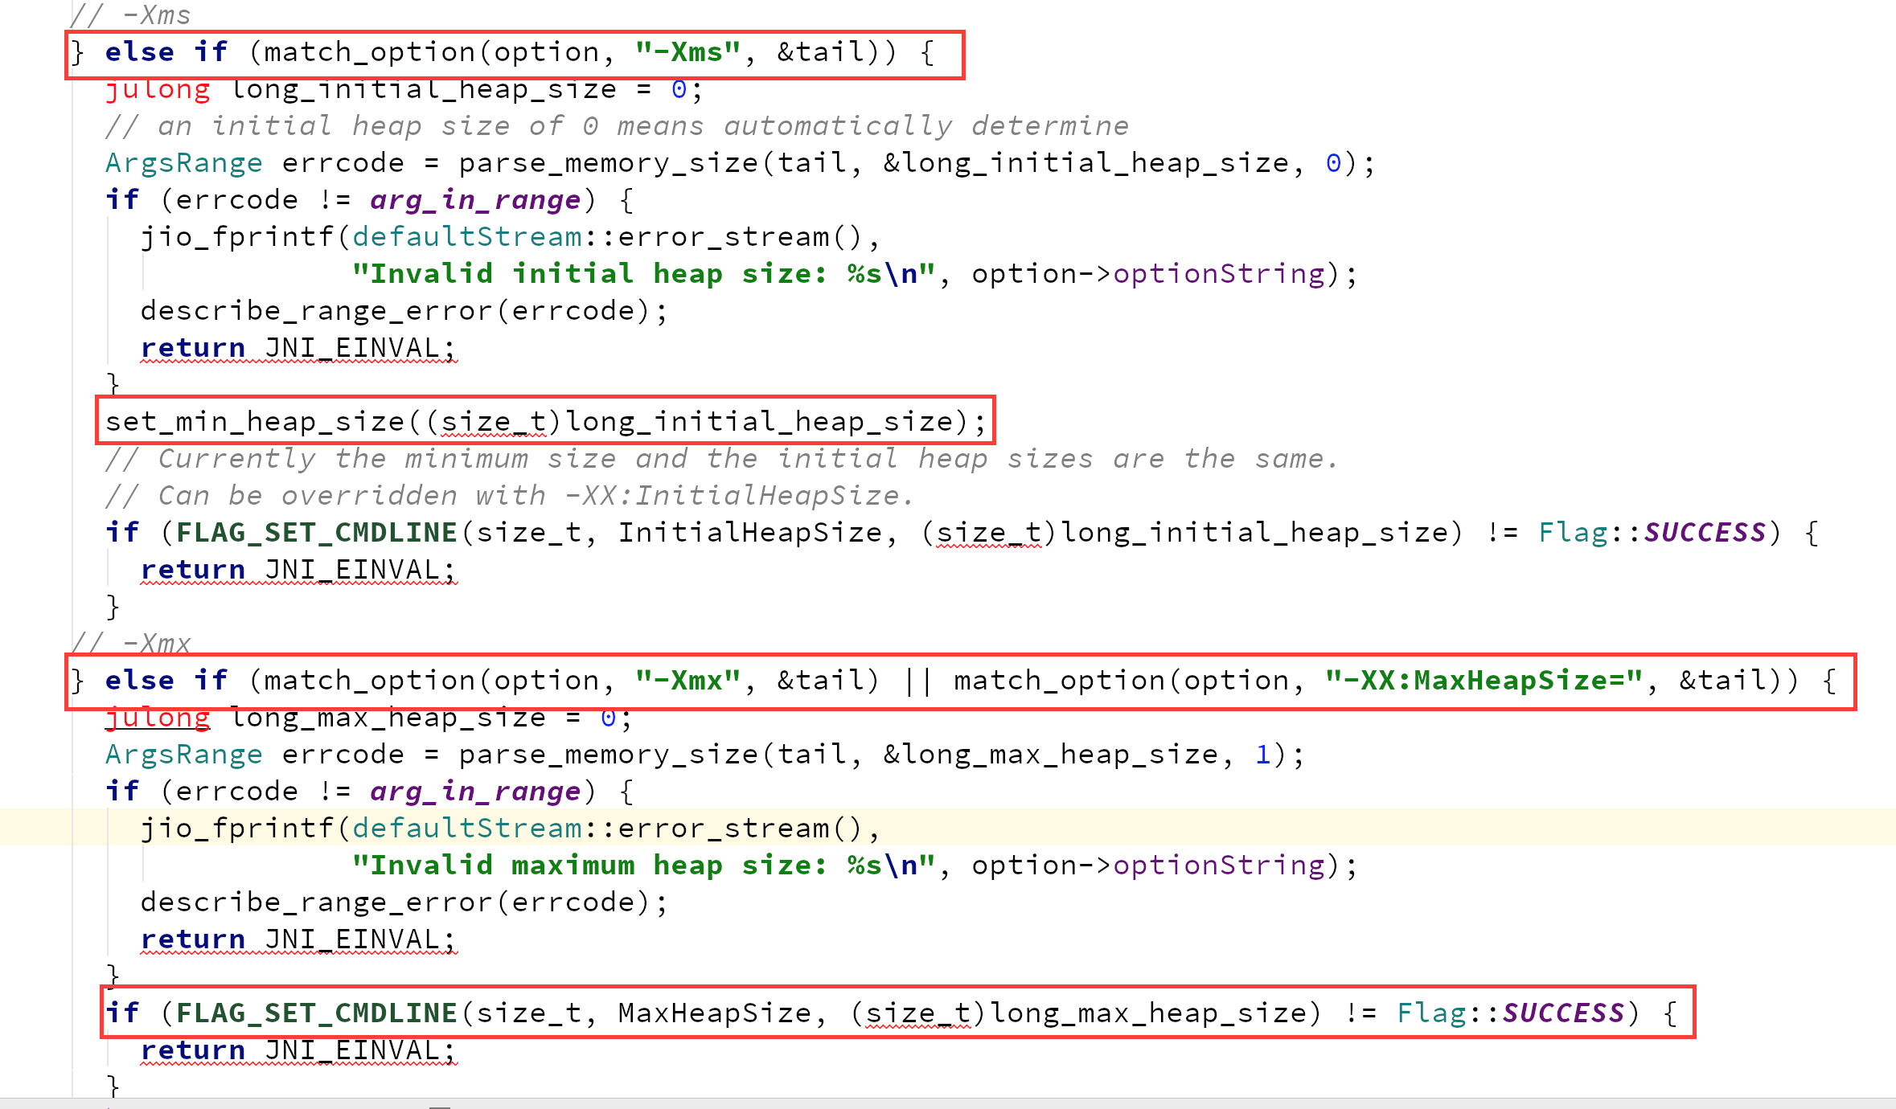Click "Invalid maximum heap size" string
Image resolution: width=1896 pixels, height=1109 pixels.
pos(643,866)
